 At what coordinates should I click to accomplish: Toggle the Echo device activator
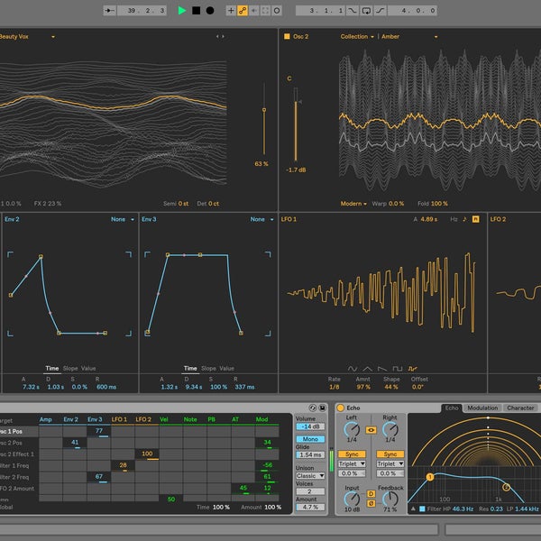pos(341,408)
